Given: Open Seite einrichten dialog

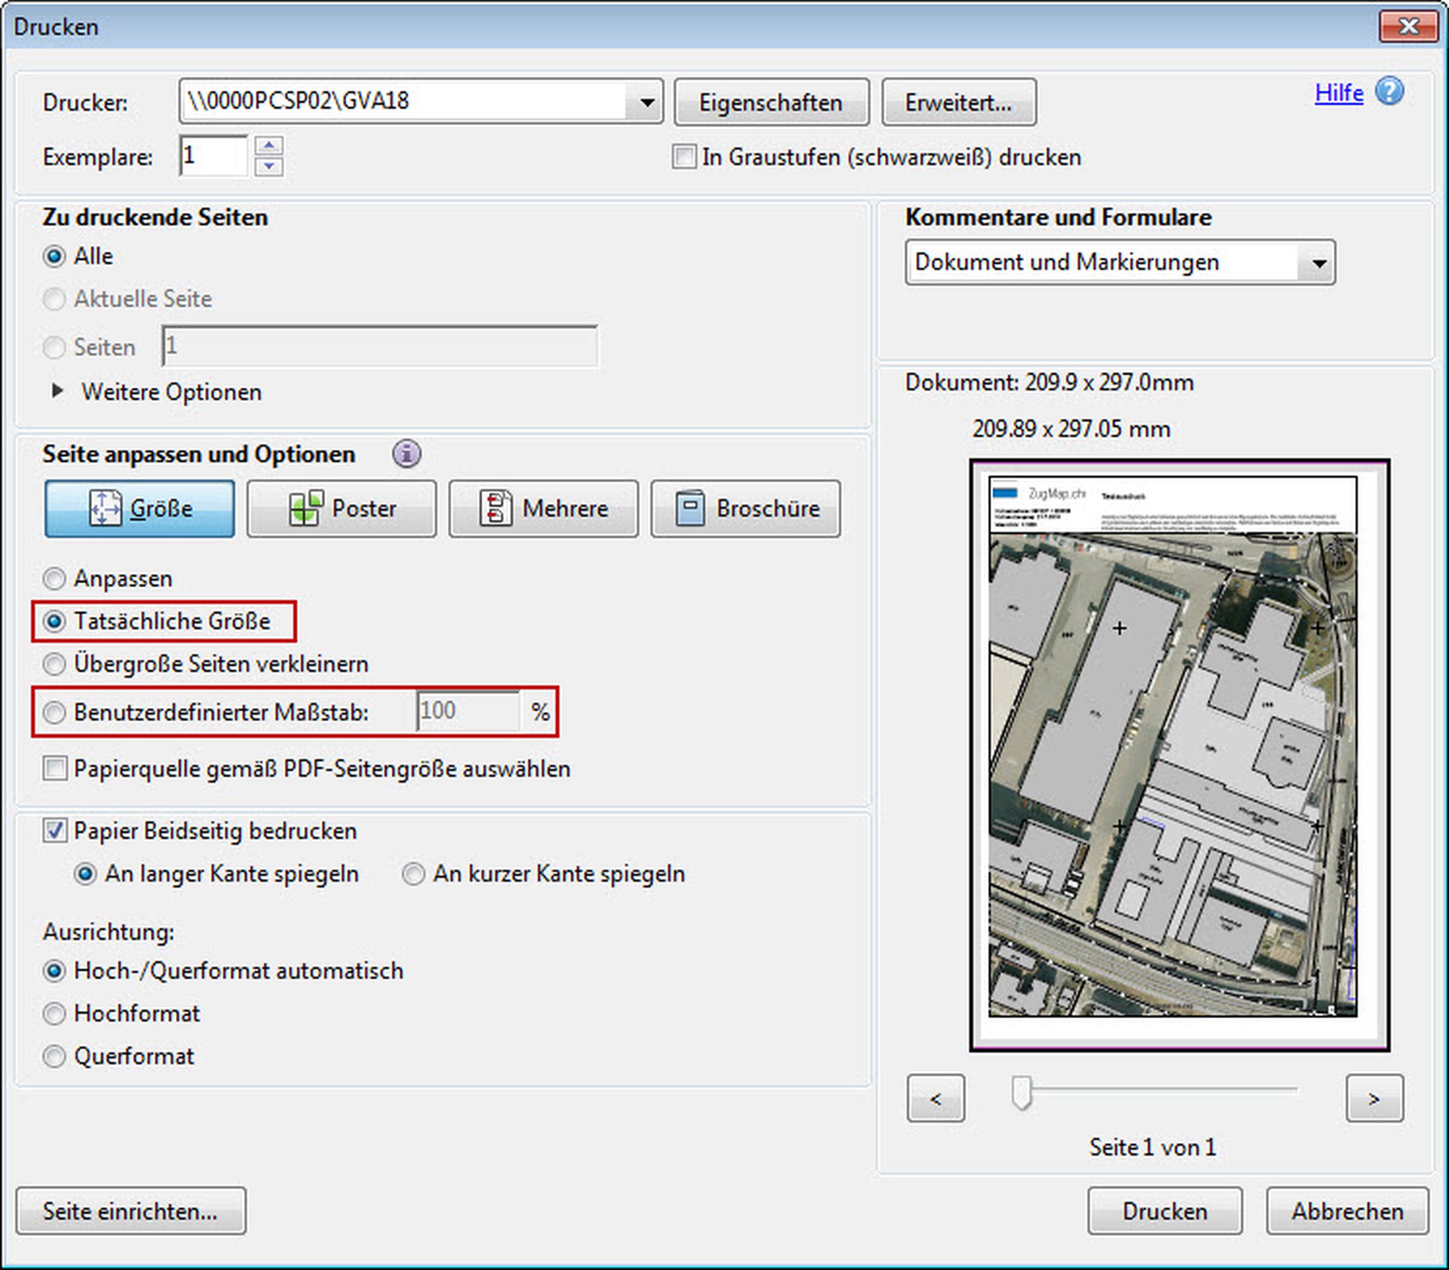Looking at the screenshot, I should (131, 1211).
